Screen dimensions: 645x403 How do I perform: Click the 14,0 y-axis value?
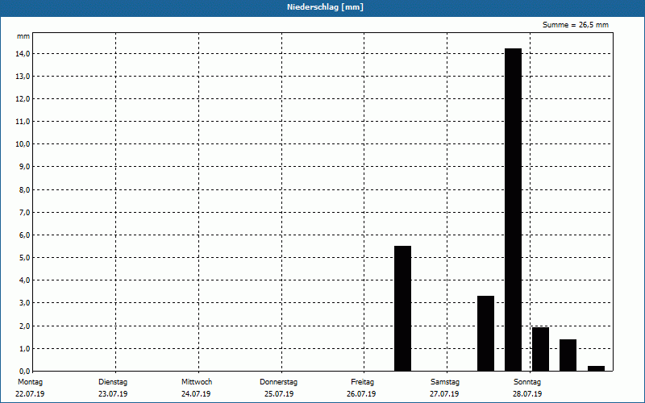pos(23,54)
